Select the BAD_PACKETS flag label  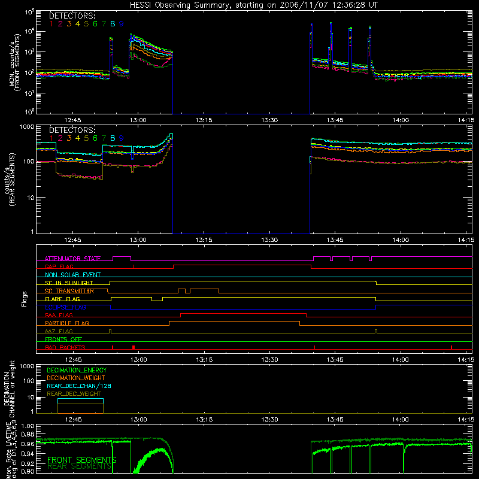tap(65, 347)
